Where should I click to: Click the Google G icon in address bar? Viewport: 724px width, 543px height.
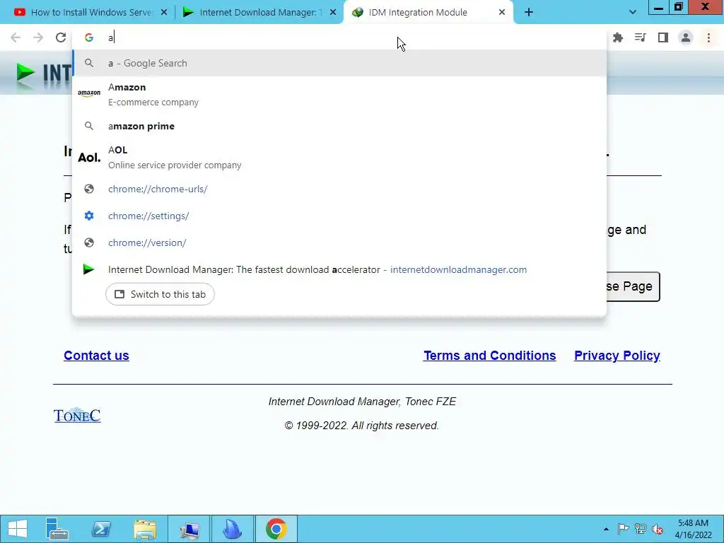pyautogui.click(x=89, y=37)
